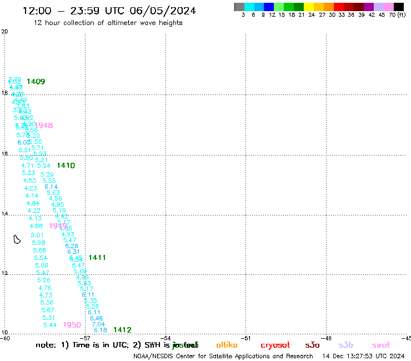
Task: Click the cyan swatch in the color scale
Action: click(249, 7)
